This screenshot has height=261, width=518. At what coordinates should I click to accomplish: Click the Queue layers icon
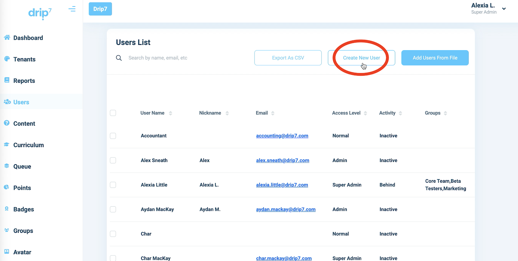pos(6,166)
